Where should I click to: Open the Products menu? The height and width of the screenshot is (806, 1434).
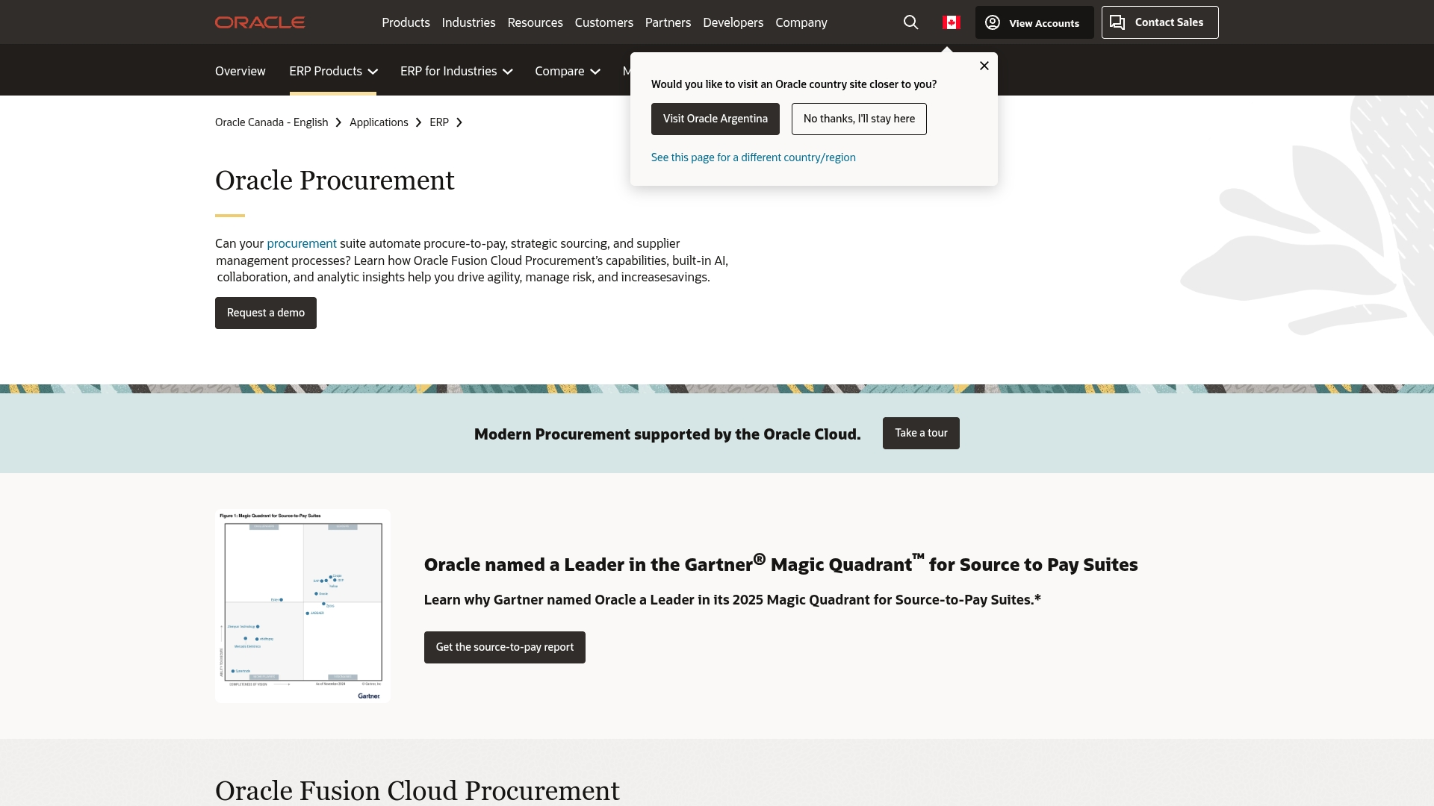pos(406,22)
